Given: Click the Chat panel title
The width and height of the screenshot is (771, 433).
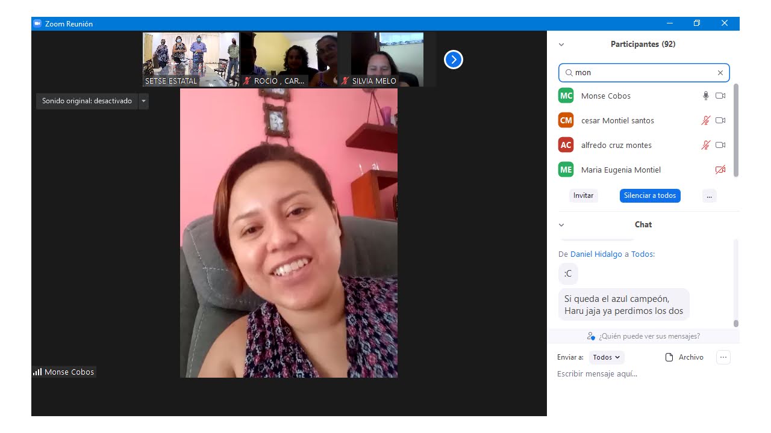Looking at the screenshot, I should point(643,225).
